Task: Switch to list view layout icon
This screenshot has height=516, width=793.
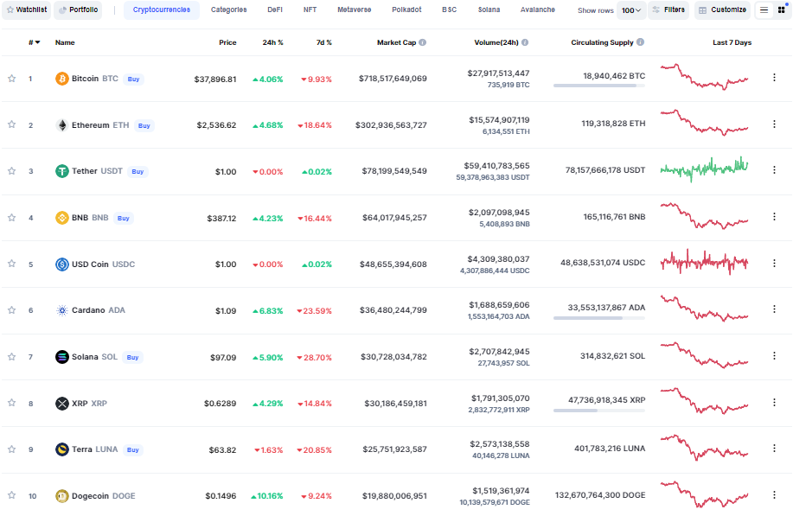Action: point(764,10)
